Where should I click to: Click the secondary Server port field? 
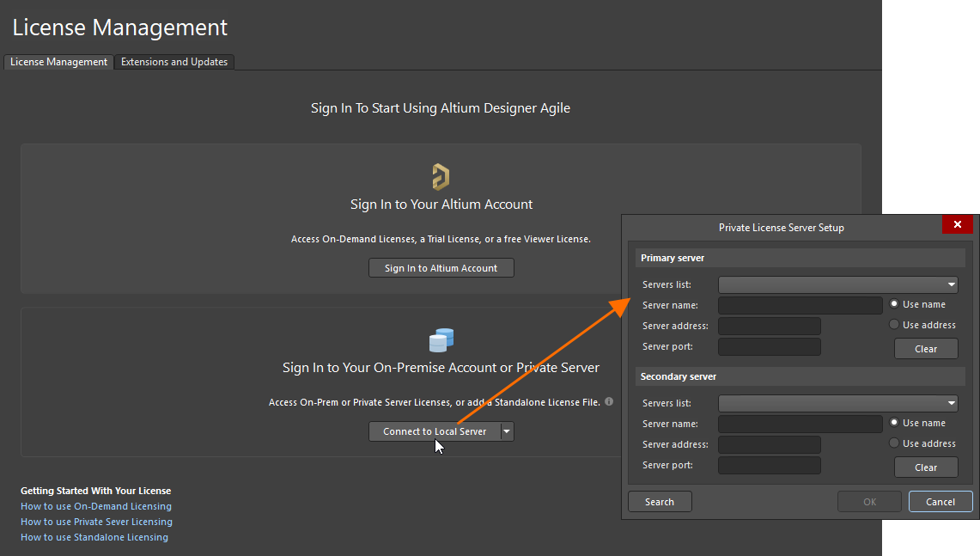(769, 465)
